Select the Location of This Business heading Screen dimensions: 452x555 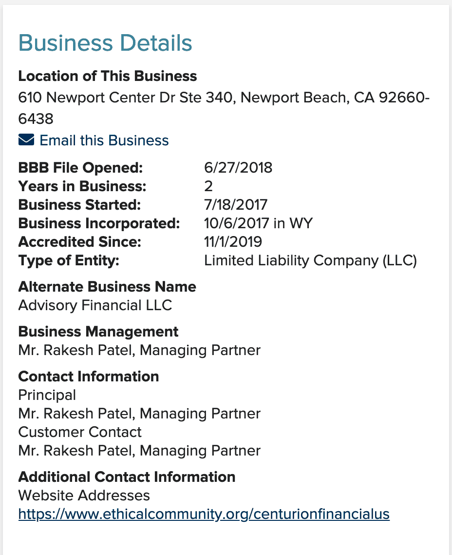point(108,76)
